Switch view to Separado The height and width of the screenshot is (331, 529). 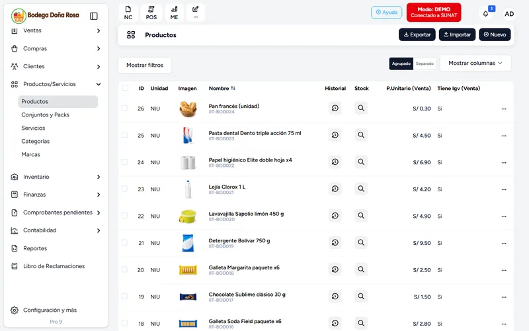(x=425, y=64)
